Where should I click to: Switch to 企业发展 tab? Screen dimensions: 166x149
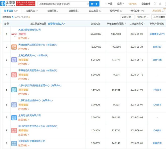[95, 11]
